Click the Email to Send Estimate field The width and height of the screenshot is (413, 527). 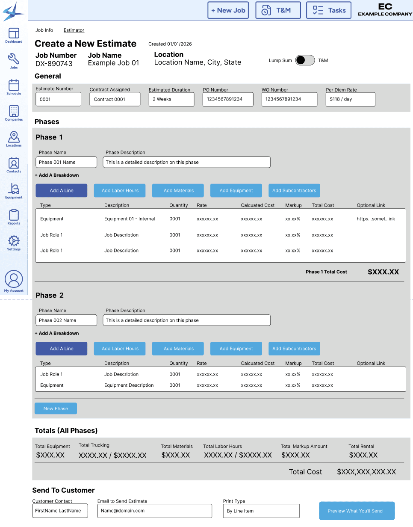coord(155,511)
